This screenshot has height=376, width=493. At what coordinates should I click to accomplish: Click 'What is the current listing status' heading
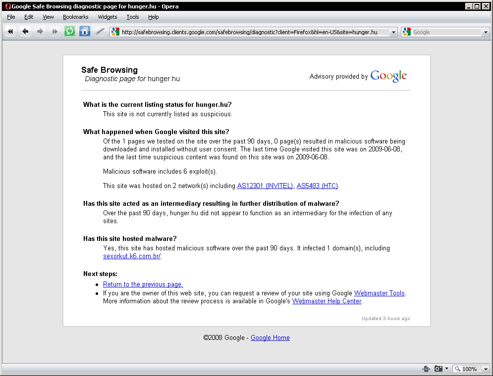[x=157, y=105]
